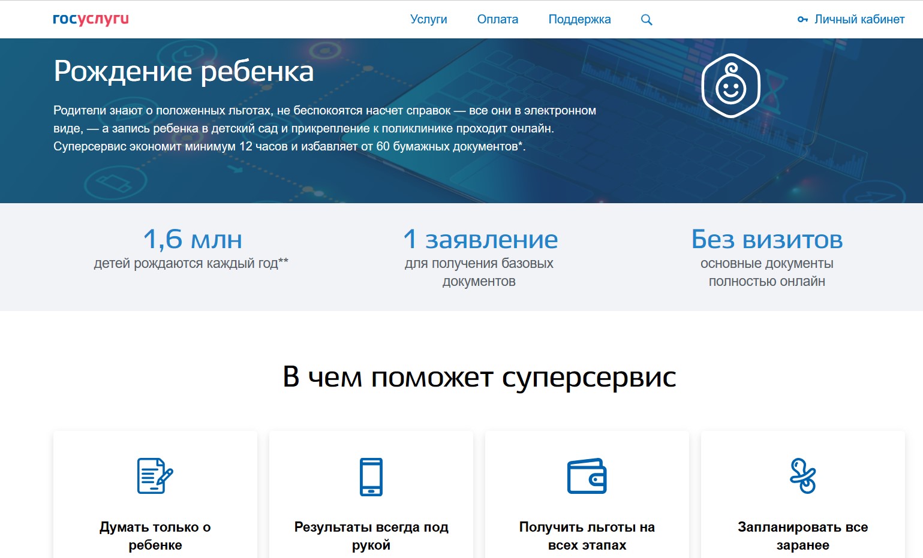Click the 1,6 млн statistic
Screen dimensions: 923x558
[193, 239]
